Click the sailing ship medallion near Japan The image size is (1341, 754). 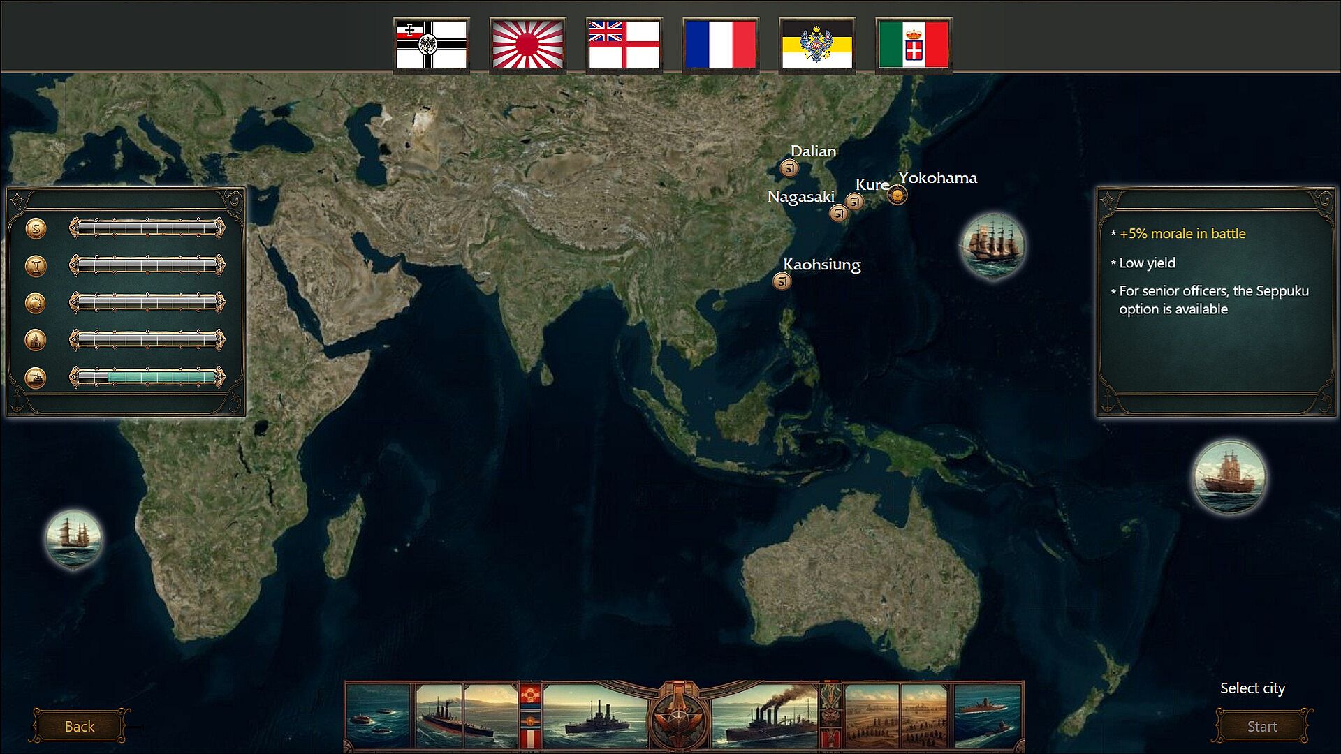(992, 246)
